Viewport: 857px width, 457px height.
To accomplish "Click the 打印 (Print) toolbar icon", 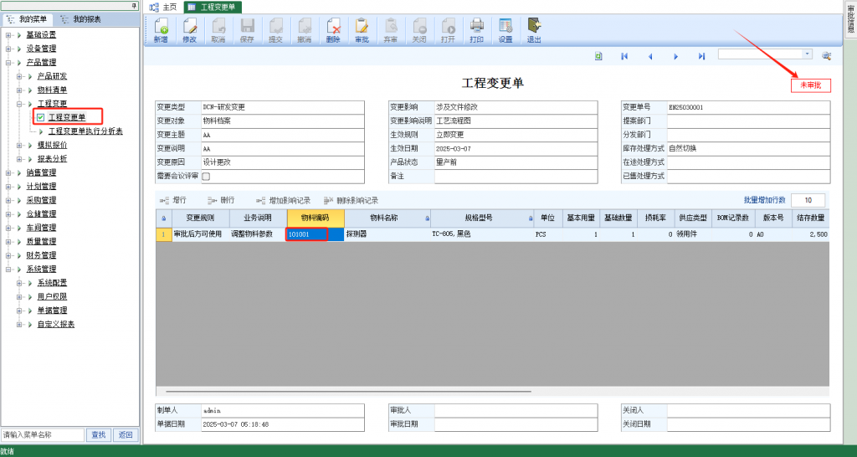I will (476, 30).
